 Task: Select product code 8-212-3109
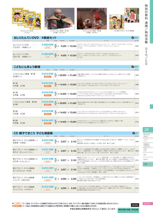(x=48, y=187)
